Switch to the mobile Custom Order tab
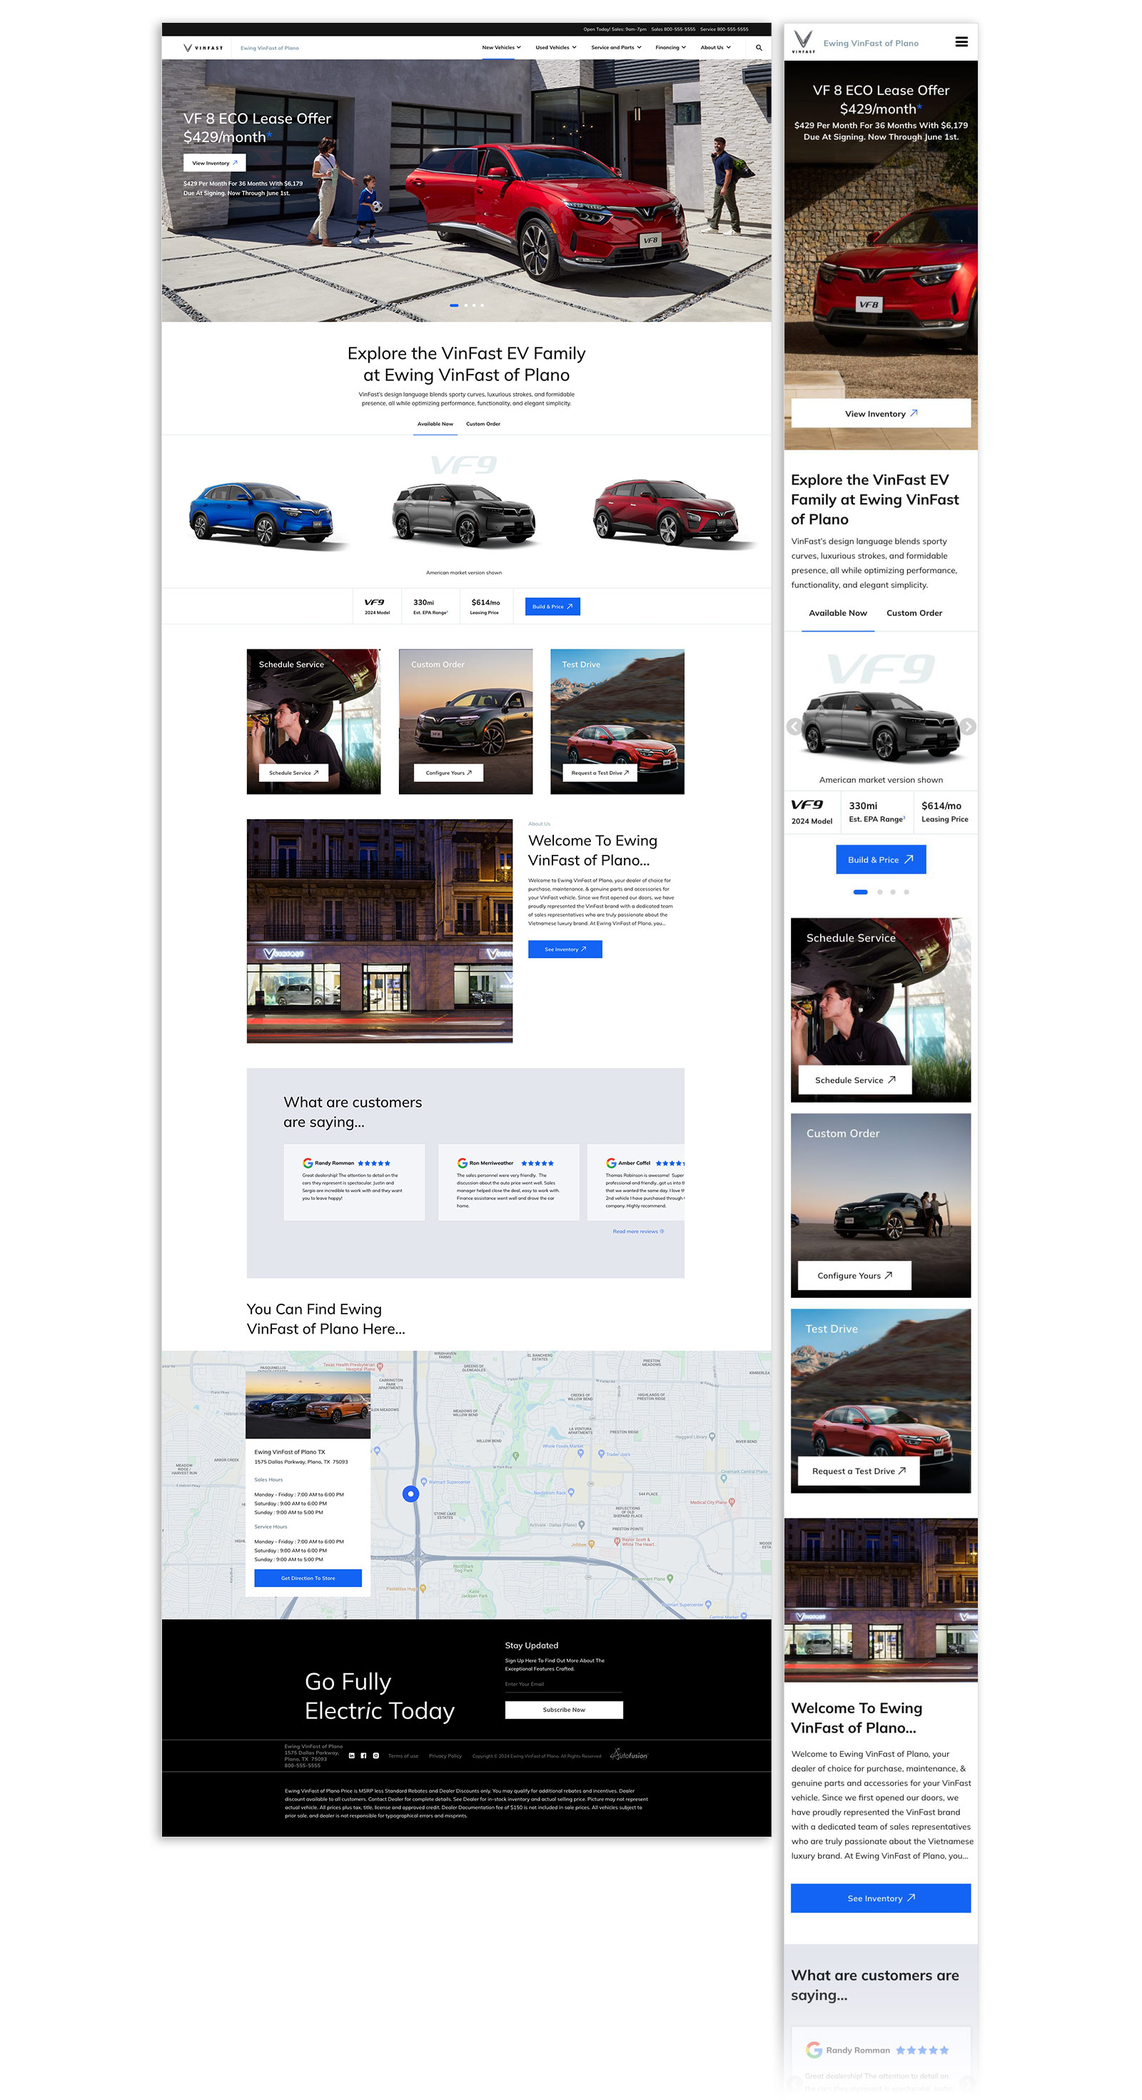1142x2100 pixels. [x=914, y=612]
